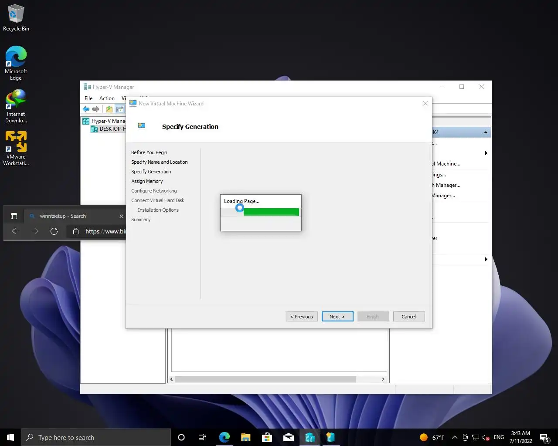This screenshot has width=558, height=446.
Task: Switch to the rightmost pinned taskbar app icon
Action: pyautogui.click(x=330, y=437)
